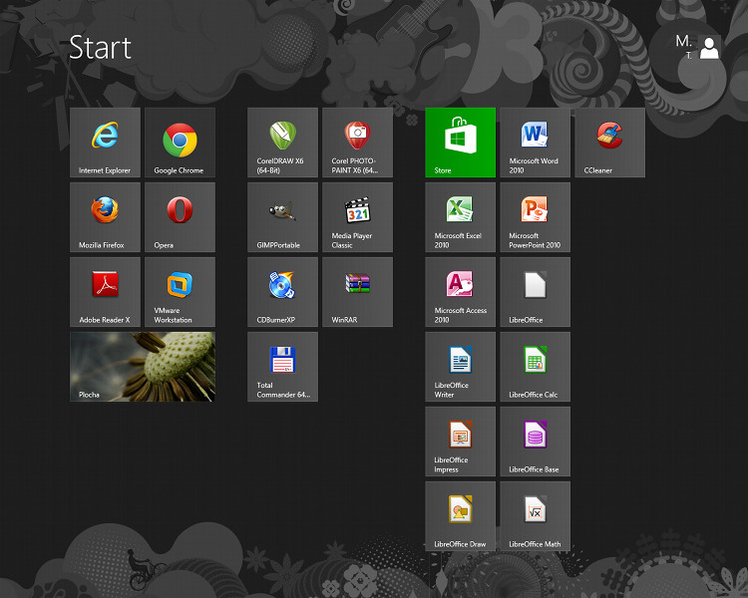
Task: Open Microsoft PowerPoint 2010 tile
Action: click(536, 217)
